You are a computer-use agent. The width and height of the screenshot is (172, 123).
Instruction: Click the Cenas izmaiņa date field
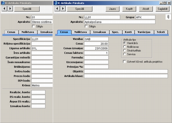(96, 48)
